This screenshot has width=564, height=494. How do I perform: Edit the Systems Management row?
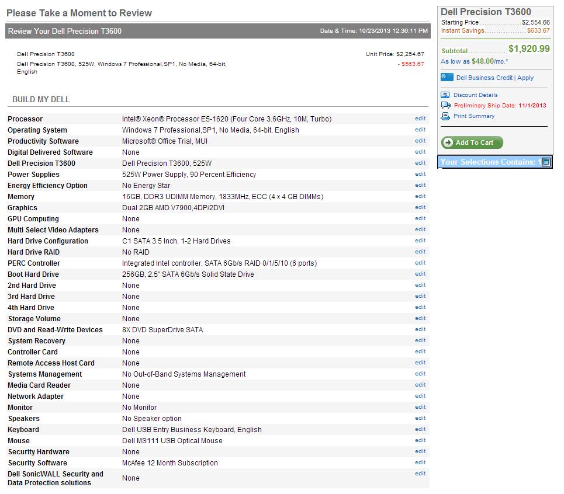point(420,374)
